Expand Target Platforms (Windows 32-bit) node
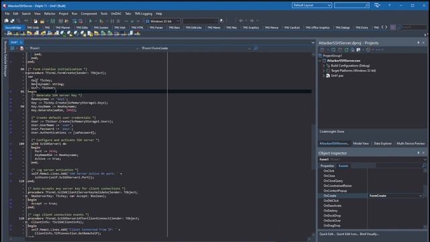The height and width of the screenshot is (242, 430). [324, 71]
